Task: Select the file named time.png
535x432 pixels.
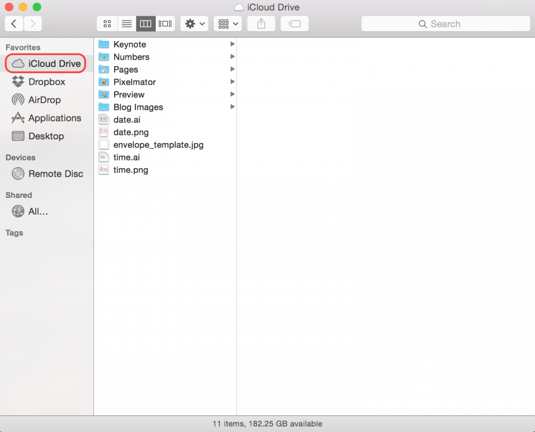Action: [x=165, y=169]
